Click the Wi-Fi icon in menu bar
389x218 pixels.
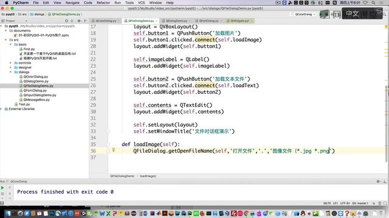point(365,2)
